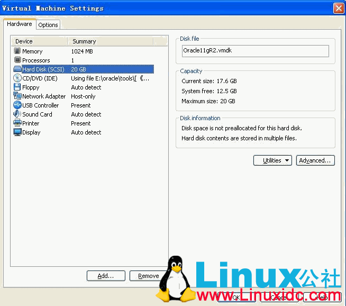Click the Printer device icon
The width and height of the screenshot is (346, 306).
[17, 123]
